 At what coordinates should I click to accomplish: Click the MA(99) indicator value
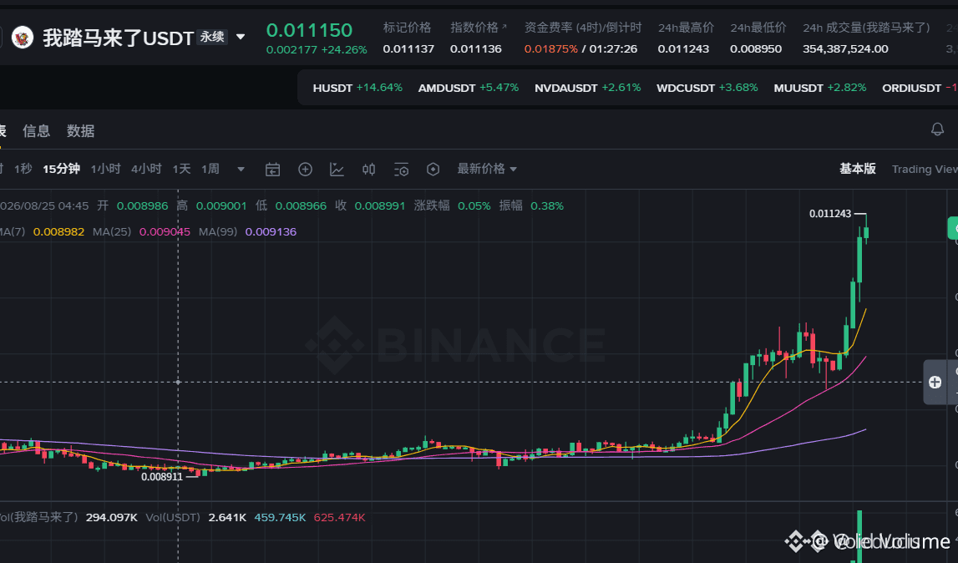tap(271, 231)
